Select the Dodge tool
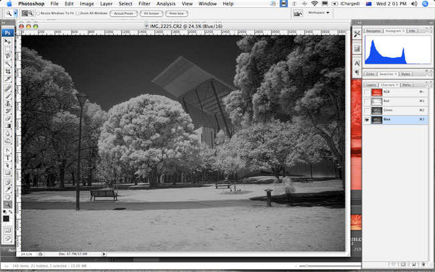Viewport: 435px width, 272px height. pos(8,141)
